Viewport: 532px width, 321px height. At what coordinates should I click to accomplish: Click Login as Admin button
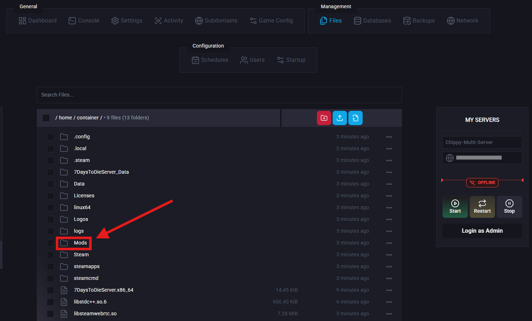[482, 231]
